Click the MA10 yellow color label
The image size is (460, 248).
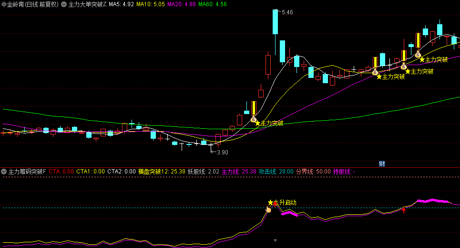click(151, 4)
